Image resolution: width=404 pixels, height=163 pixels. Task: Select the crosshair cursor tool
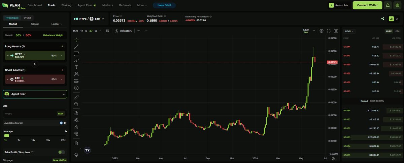click(x=76, y=40)
